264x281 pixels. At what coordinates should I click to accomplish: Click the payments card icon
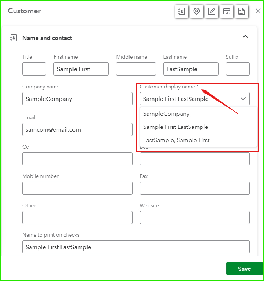click(227, 11)
